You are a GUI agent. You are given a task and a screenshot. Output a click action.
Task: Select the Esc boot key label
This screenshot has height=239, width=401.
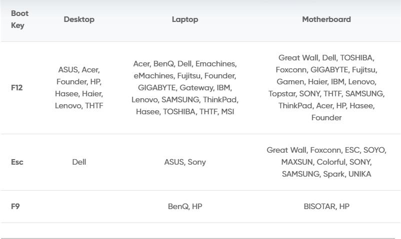[17, 162]
